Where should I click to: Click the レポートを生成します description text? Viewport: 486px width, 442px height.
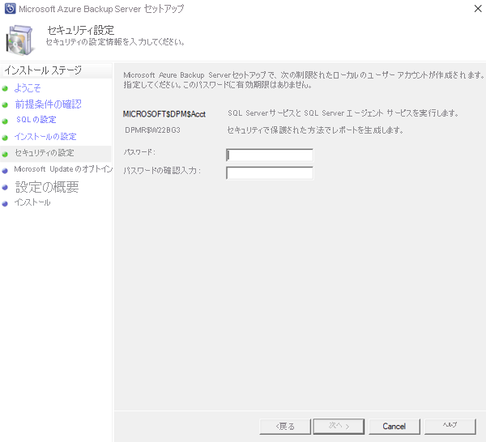(x=315, y=130)
